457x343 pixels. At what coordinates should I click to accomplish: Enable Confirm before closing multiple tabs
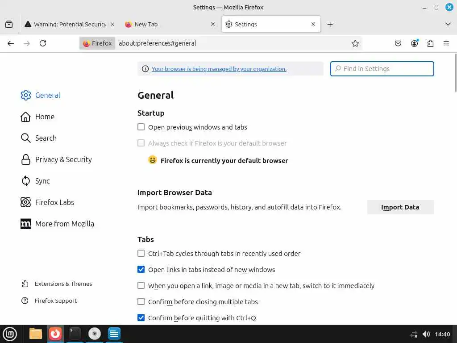click(x=141, y=301)
